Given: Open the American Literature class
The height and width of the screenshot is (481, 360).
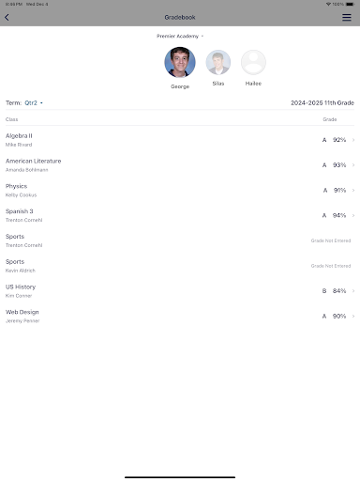Looking at the screenshot, I should click(180, 165).
